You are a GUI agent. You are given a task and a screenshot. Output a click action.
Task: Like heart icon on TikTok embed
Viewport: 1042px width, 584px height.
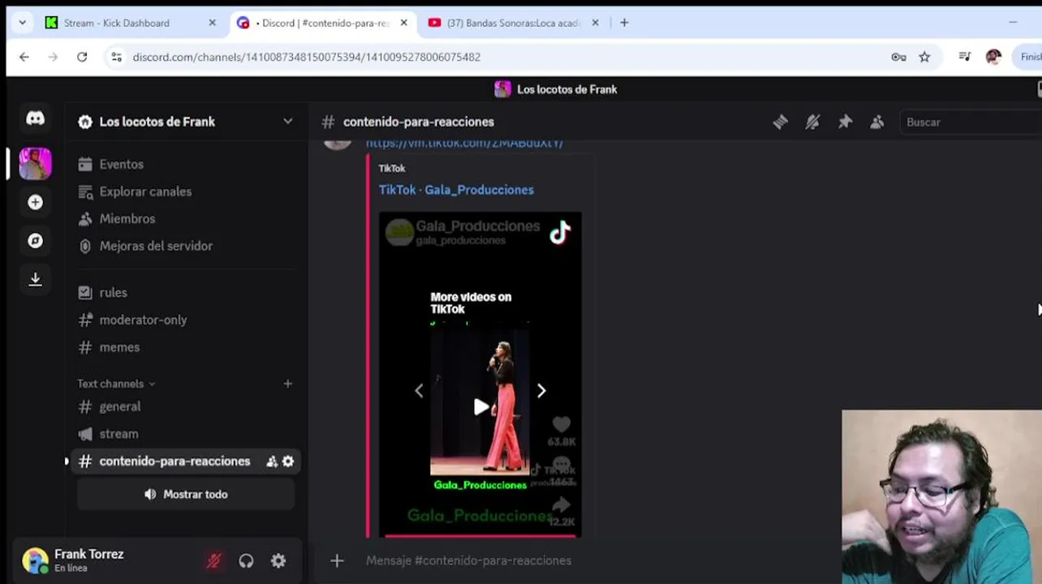(561, 424)
